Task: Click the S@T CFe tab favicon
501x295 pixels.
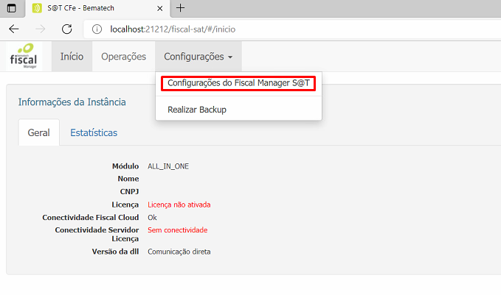Action: (37, 8)
